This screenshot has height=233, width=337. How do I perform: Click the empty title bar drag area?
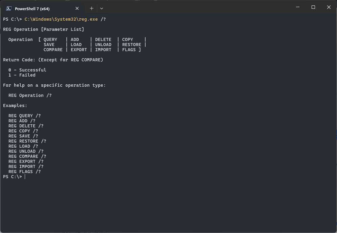(196, 7)
